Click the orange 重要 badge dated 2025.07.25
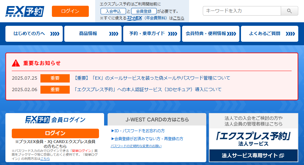Viewport: 304px width, 165px height. 55,78
